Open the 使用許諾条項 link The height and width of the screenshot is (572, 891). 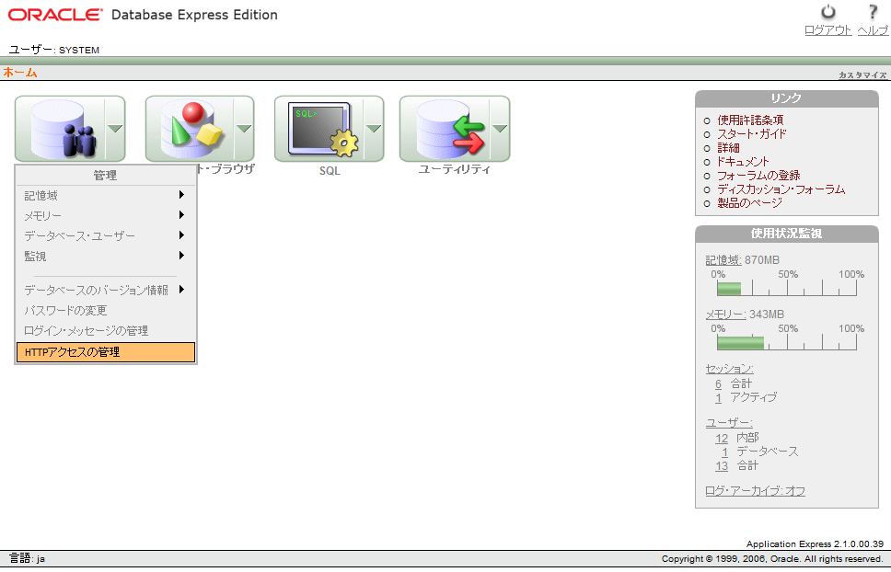click(750, 120)
